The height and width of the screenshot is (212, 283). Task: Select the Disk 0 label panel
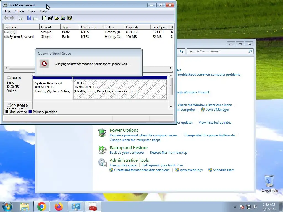pyautogui.click(x=18, y=87)
